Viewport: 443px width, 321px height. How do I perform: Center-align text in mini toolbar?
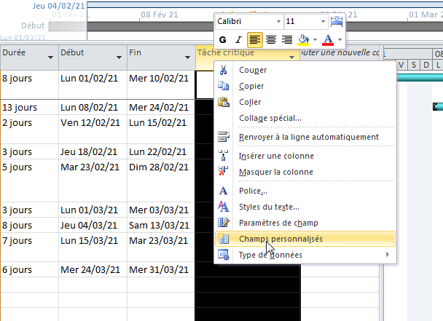[x=271, y=39]
